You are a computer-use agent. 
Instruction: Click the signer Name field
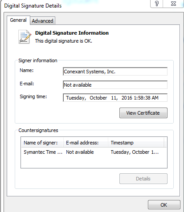pos(115,72)
